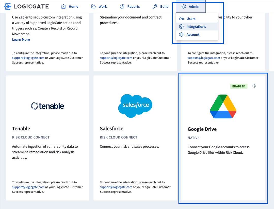Select Users from Admin dropdown
Viewport: 274px width, 209px height.
click(197, 19)
